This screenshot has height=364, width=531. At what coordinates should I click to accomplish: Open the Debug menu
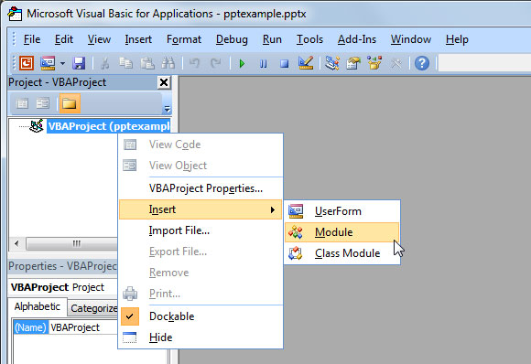(x=232, y=39)
